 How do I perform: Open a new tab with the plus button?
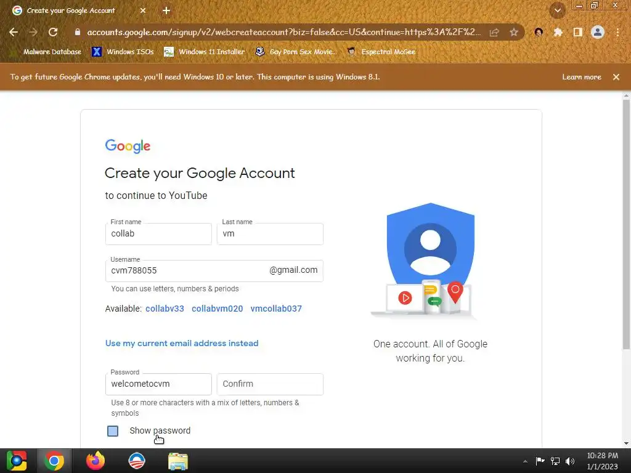(x=166, y=10)
